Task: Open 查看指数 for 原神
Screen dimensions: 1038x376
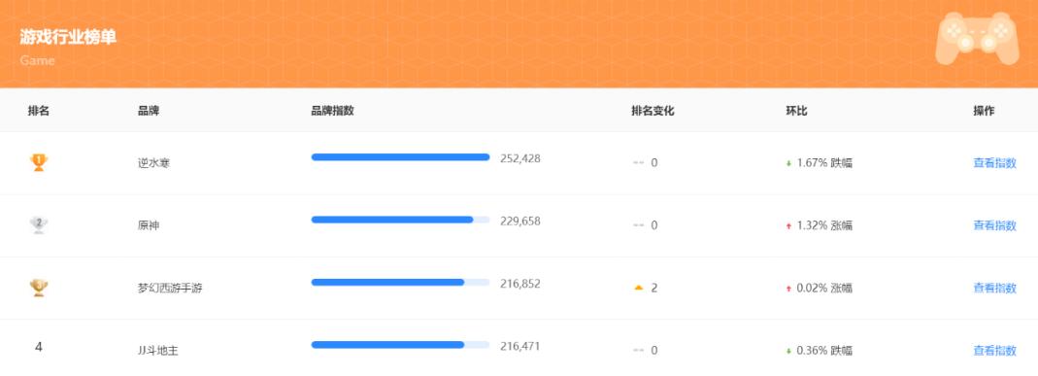Action: pyautogui.click(x=994, y=225)
